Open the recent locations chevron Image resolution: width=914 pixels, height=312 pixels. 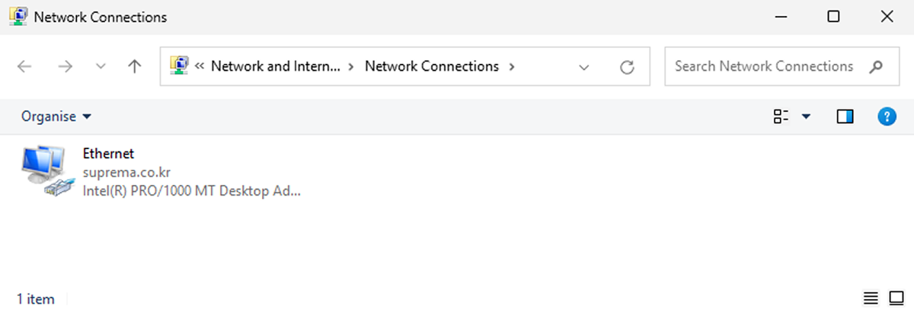click(x=101, y=67)
